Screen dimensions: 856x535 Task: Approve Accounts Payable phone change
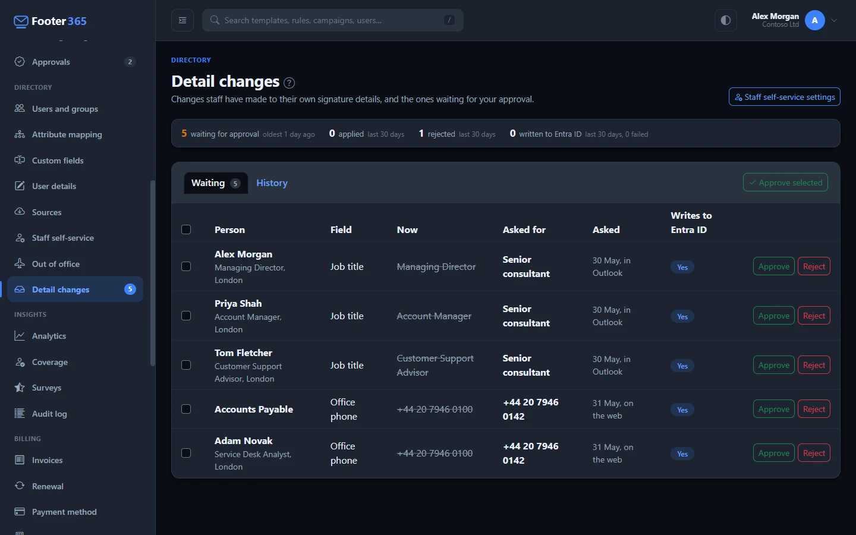tap(774, 409)
